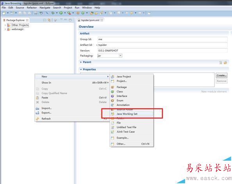Open the Debug button dropdown arrow
Image resolution: width=232 pixels, height=184 pixels.
57,13
